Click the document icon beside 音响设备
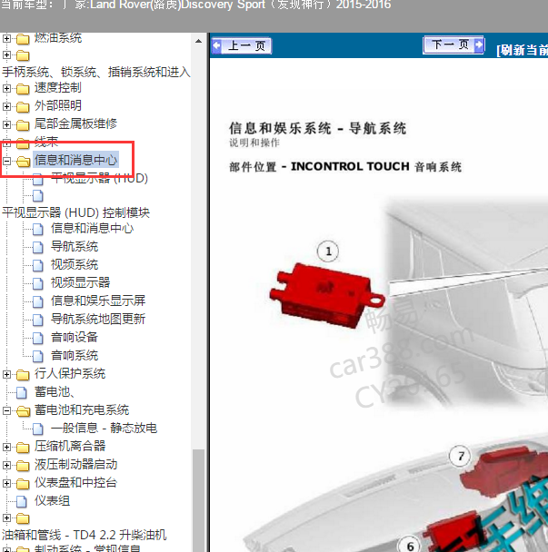This screenshot has width=548, height=552. pyautogui.click(x=38, y=339)
